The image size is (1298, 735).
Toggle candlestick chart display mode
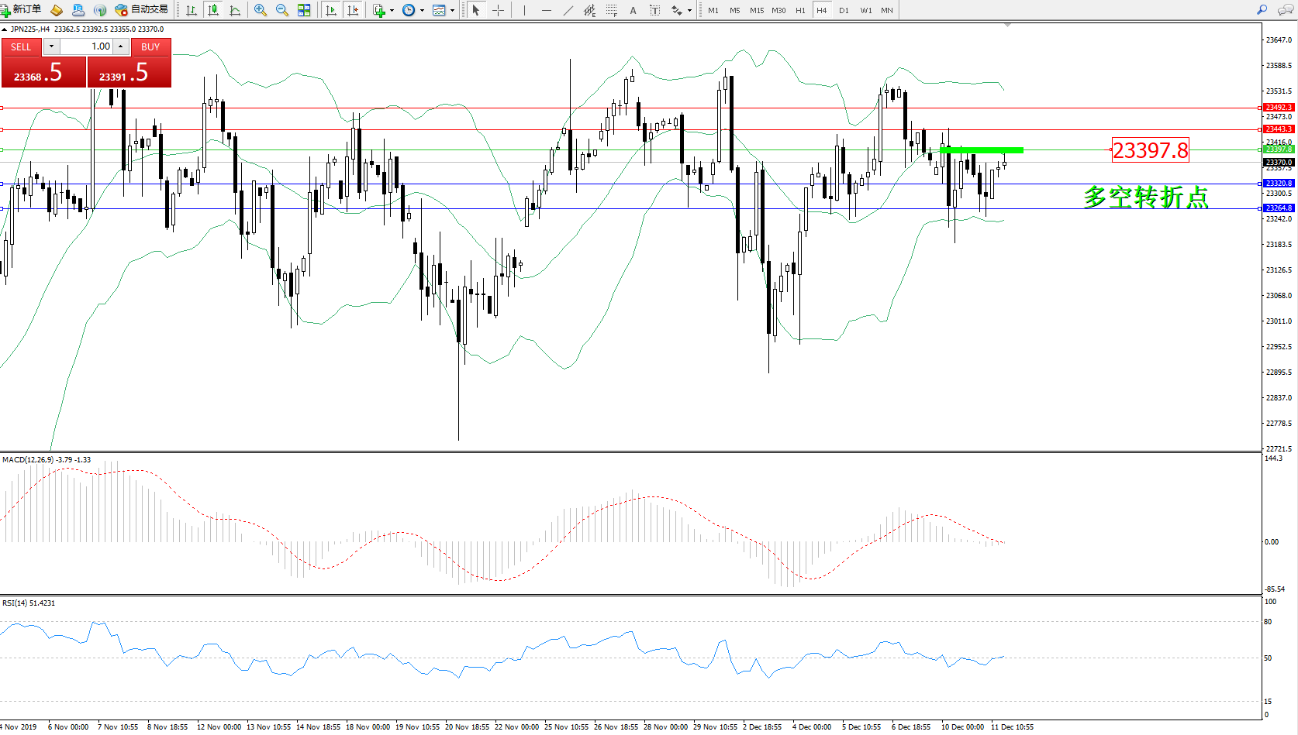[x=213, y=10]
